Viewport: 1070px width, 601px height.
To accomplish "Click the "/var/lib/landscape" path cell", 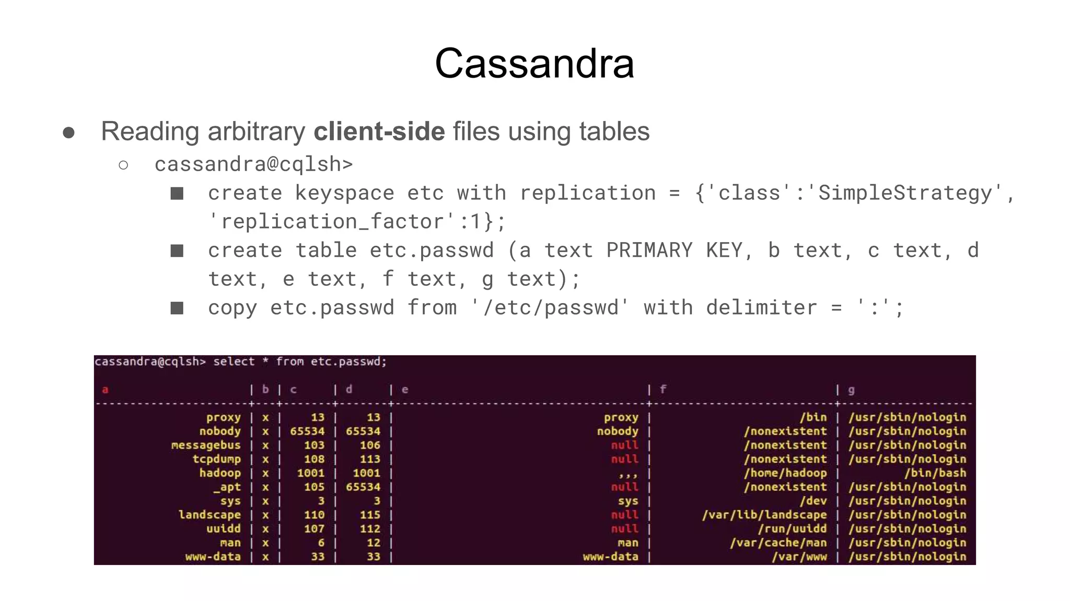I will pyautogui.click(x=764, y=514).
